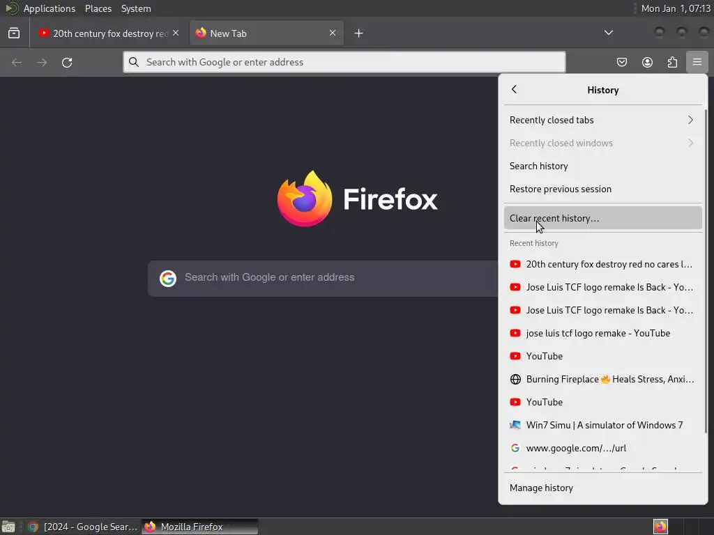This screenshot has width=714, height=535.
Task: Click Mozilla Firefox taskbar button
Action: click(x=200, y=527)
